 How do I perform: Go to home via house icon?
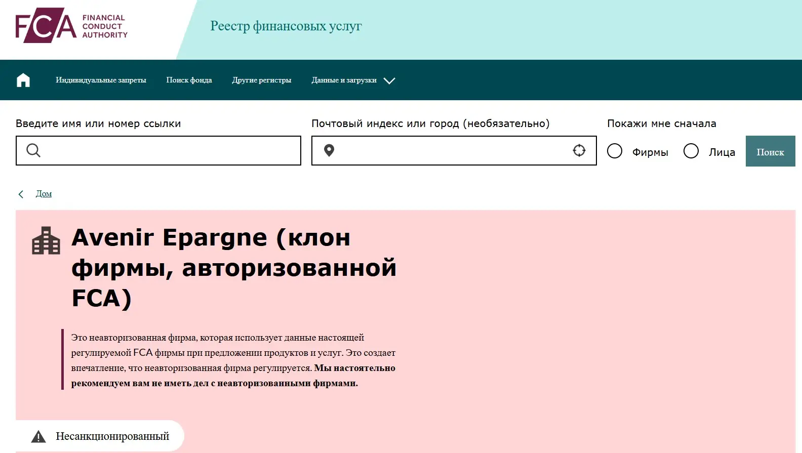[23, 80]
